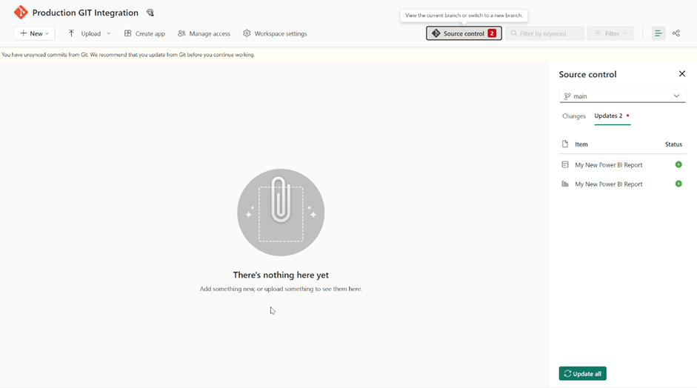The height and width of the screenshot is (388, 697).
Task: Click the Production GIT Integration workspace logo icon
Action: click(x=21, y=13)
